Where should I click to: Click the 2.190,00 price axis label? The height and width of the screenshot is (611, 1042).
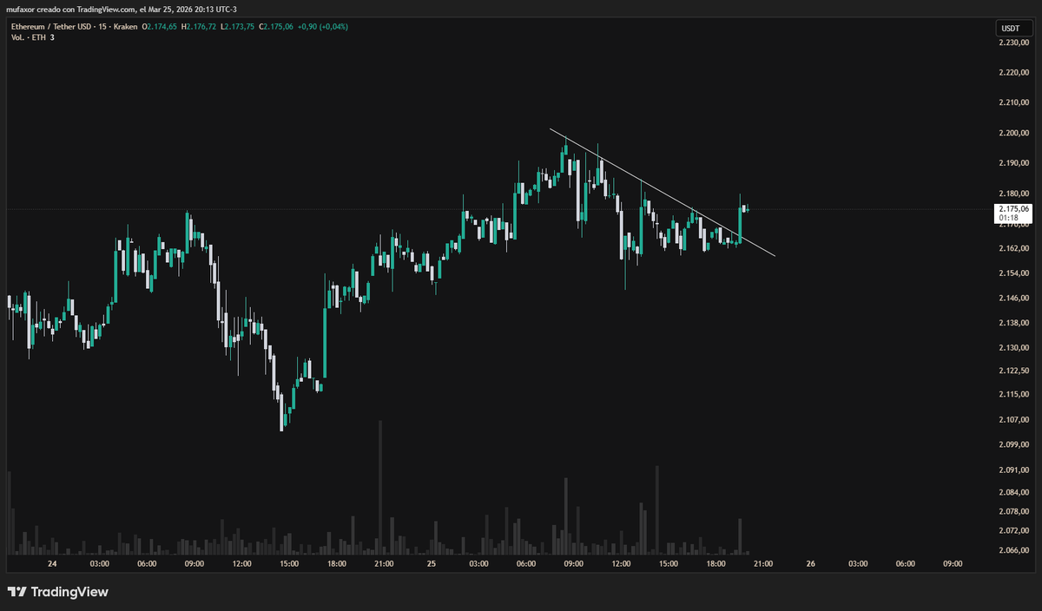tap(1013, 163)
